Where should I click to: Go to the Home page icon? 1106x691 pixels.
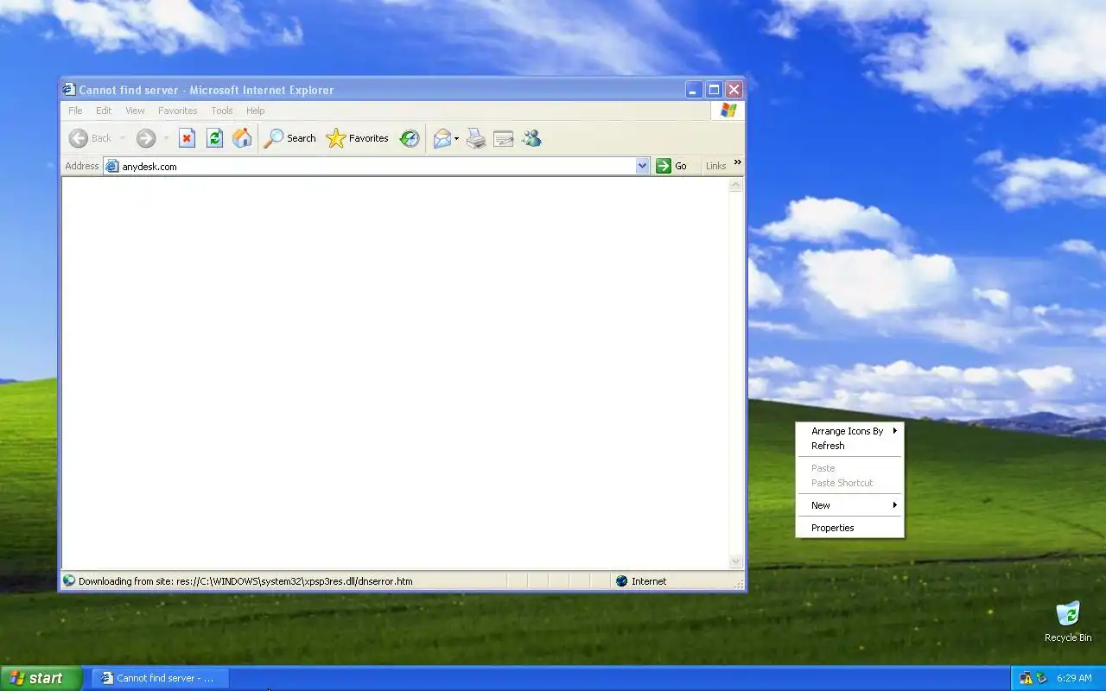[x=242, y=138]
